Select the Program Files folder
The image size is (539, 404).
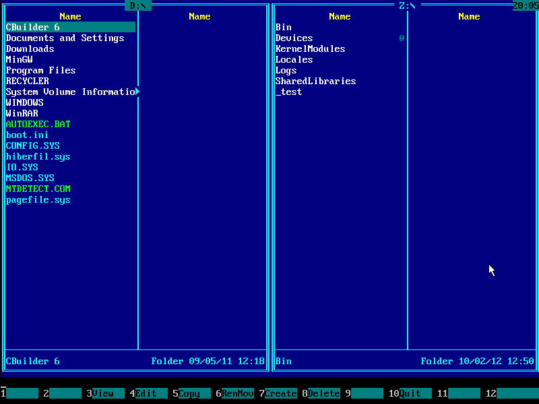(x=40, y=70)
